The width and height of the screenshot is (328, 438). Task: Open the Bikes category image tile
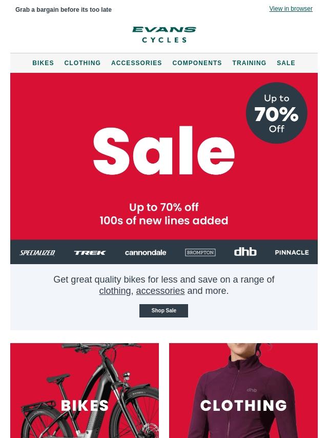pos(85,390)
